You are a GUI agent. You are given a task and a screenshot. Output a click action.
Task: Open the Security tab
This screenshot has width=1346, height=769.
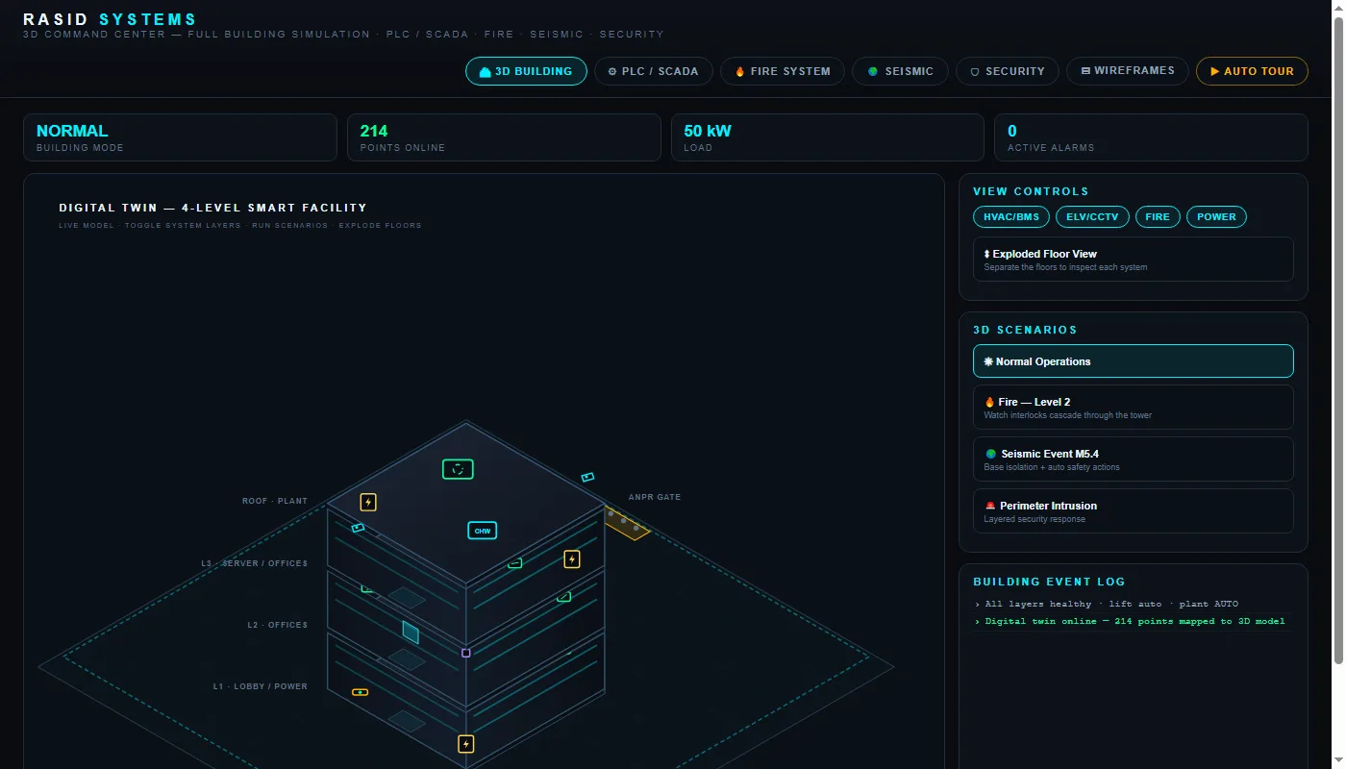coord(1008,71)
